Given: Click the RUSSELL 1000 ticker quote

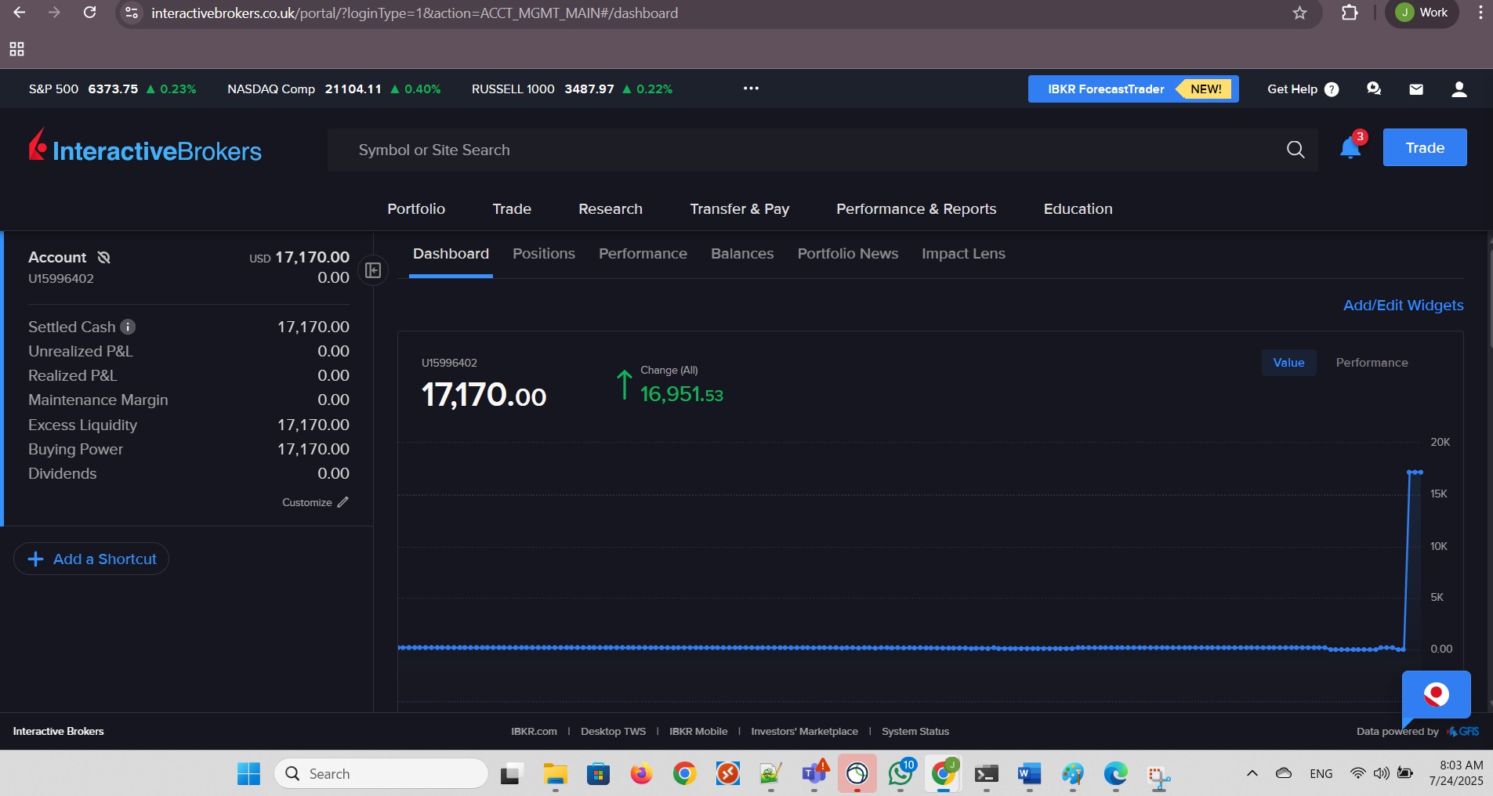Looking at the screenshot, I should point(572,89).
